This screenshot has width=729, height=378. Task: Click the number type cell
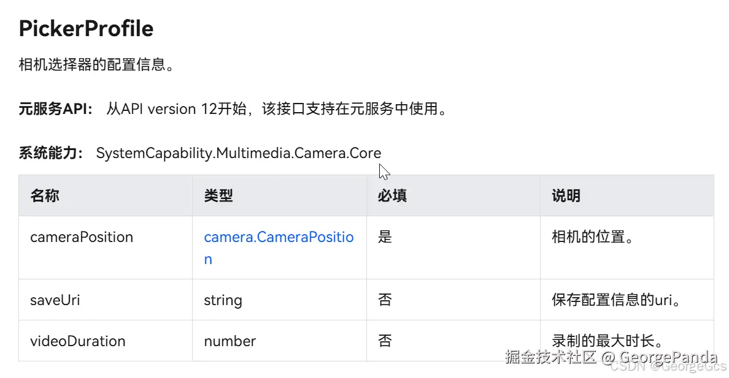[229, 341]
